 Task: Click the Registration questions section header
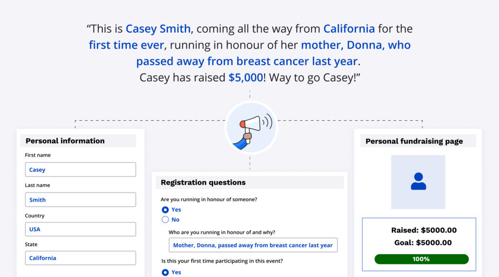pyautogui.click(x=203, y=183)
